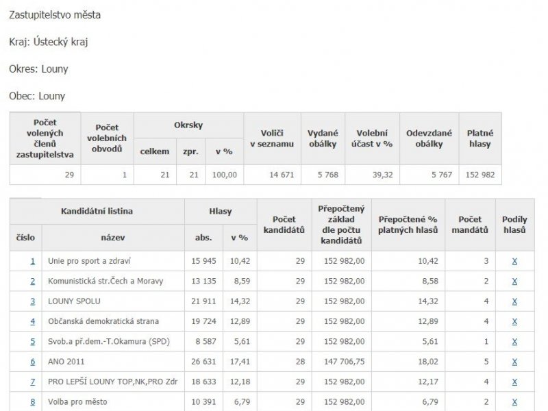Viewport: 548px width, 411px height.
Task: Click vote shares X for Občanská demokratická strana
Action: (x=514, y=321)
